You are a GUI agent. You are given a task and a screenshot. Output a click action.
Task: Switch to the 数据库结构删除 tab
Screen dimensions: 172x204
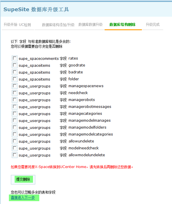122,25
